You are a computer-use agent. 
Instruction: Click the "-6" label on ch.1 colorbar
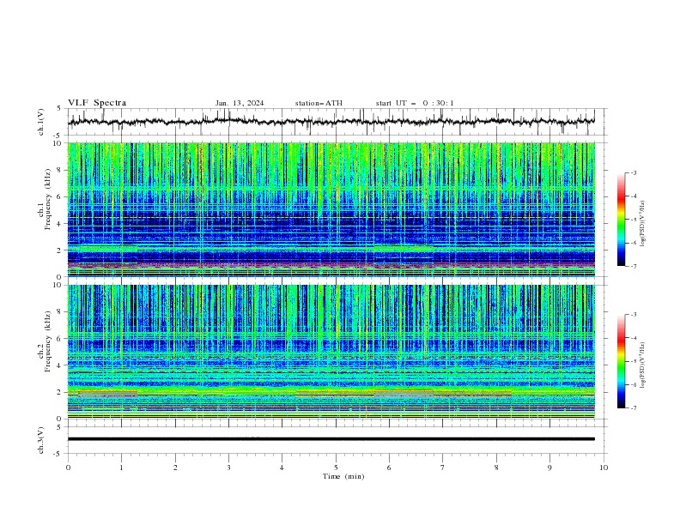(634, 243)
